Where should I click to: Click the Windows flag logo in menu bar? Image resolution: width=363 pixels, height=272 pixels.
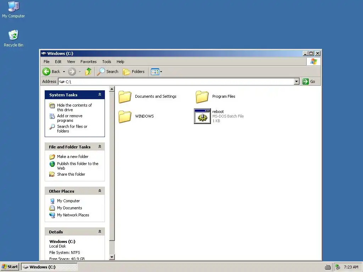(314, 62)
